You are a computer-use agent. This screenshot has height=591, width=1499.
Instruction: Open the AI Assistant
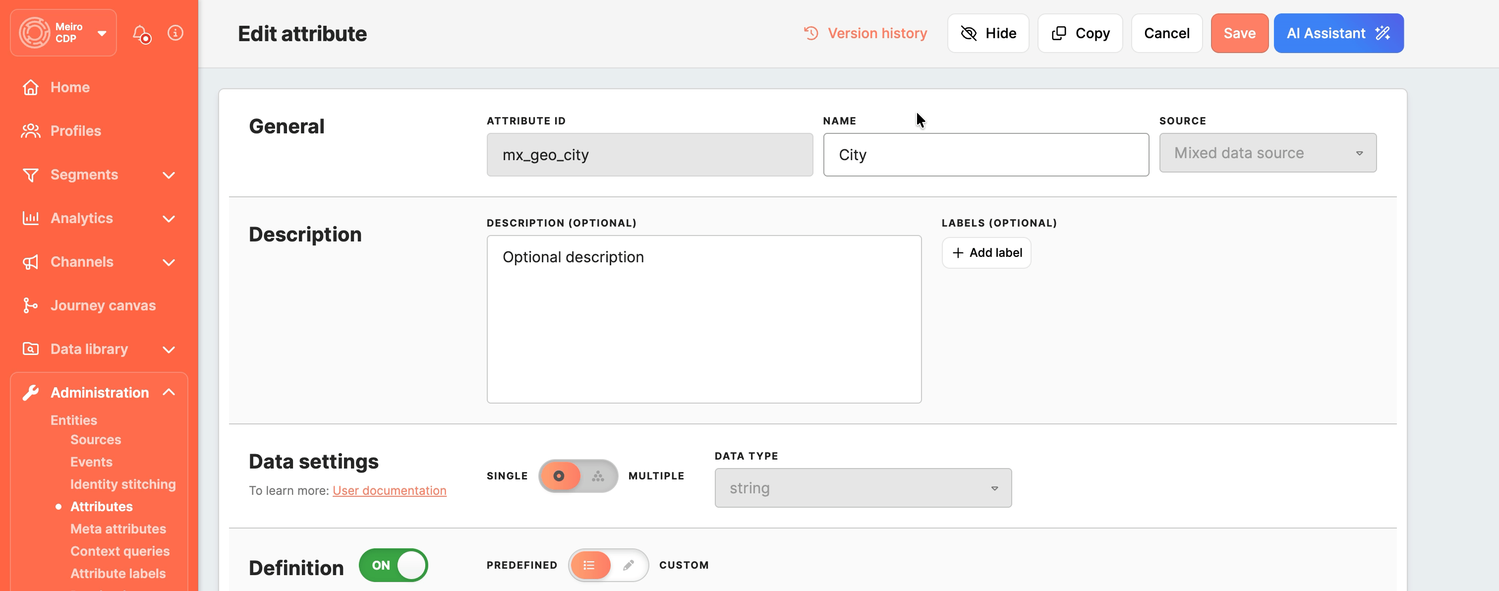coord(1338,33)
